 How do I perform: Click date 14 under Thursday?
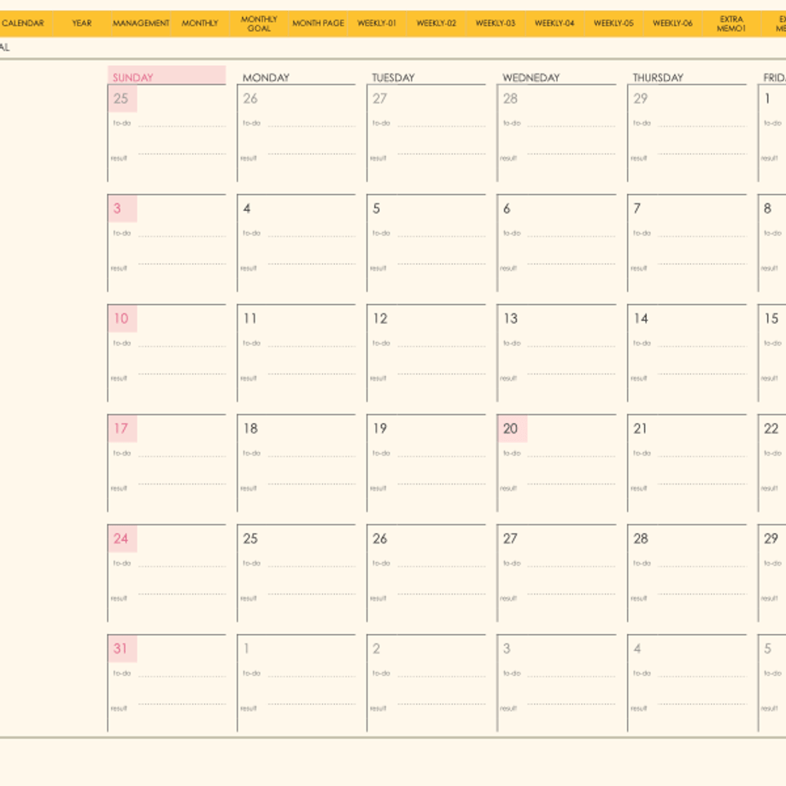pos(641,319)
